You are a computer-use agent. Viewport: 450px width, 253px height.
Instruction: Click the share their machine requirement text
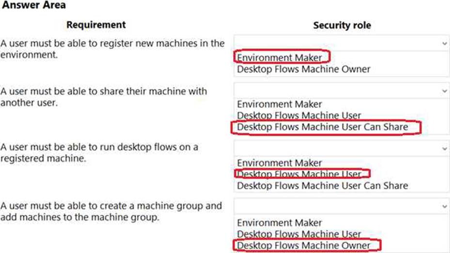(104, 97)
